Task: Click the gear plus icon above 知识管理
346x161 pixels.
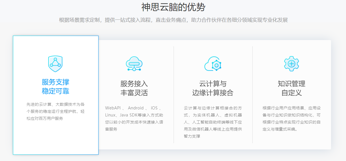Action: [292, 64]
